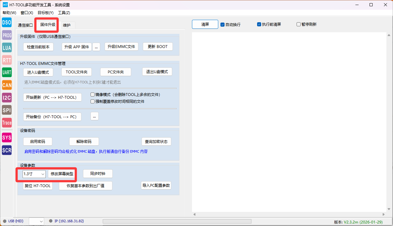Select the CAN bus sidebar icon

pos(7,85)
